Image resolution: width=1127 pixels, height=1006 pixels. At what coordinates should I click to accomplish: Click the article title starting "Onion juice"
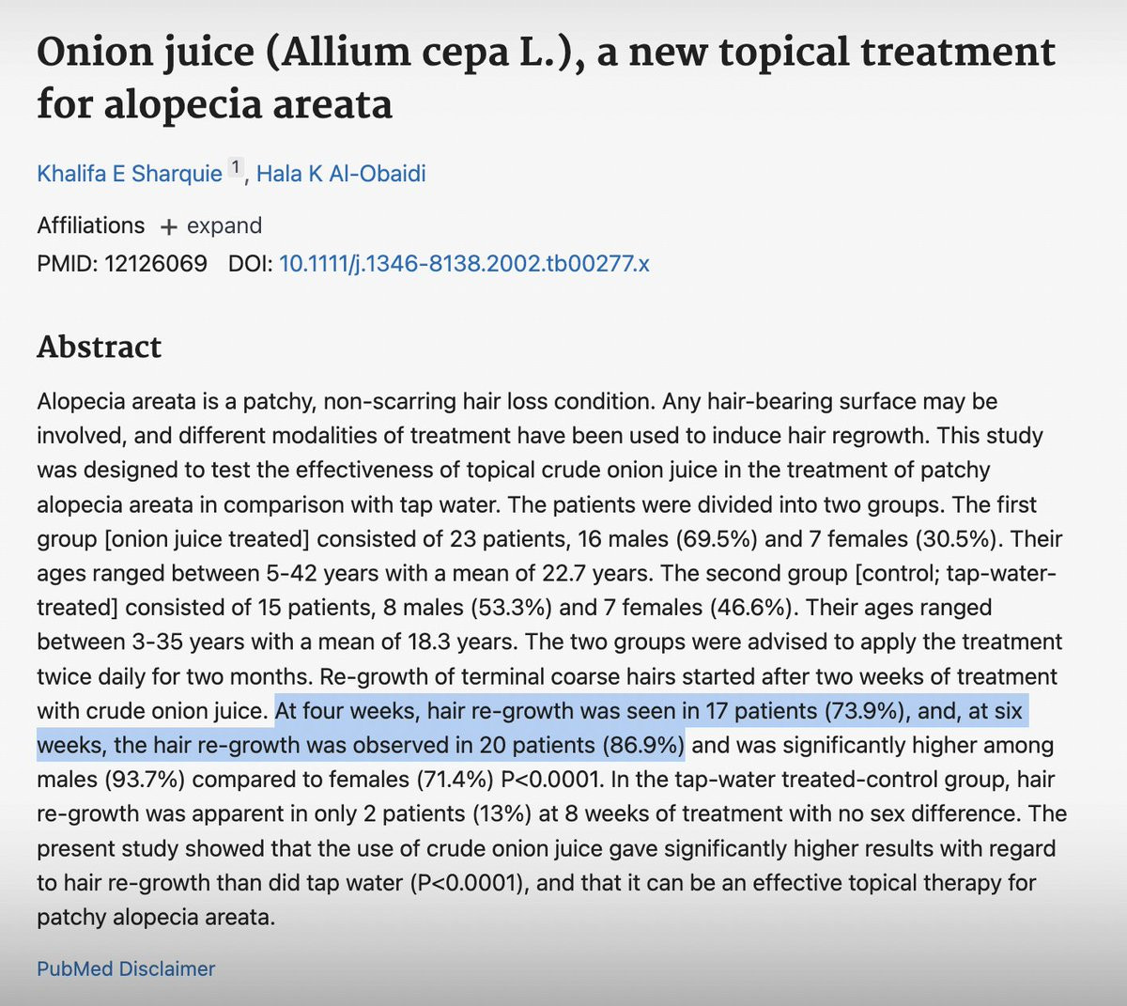point(546,78)
